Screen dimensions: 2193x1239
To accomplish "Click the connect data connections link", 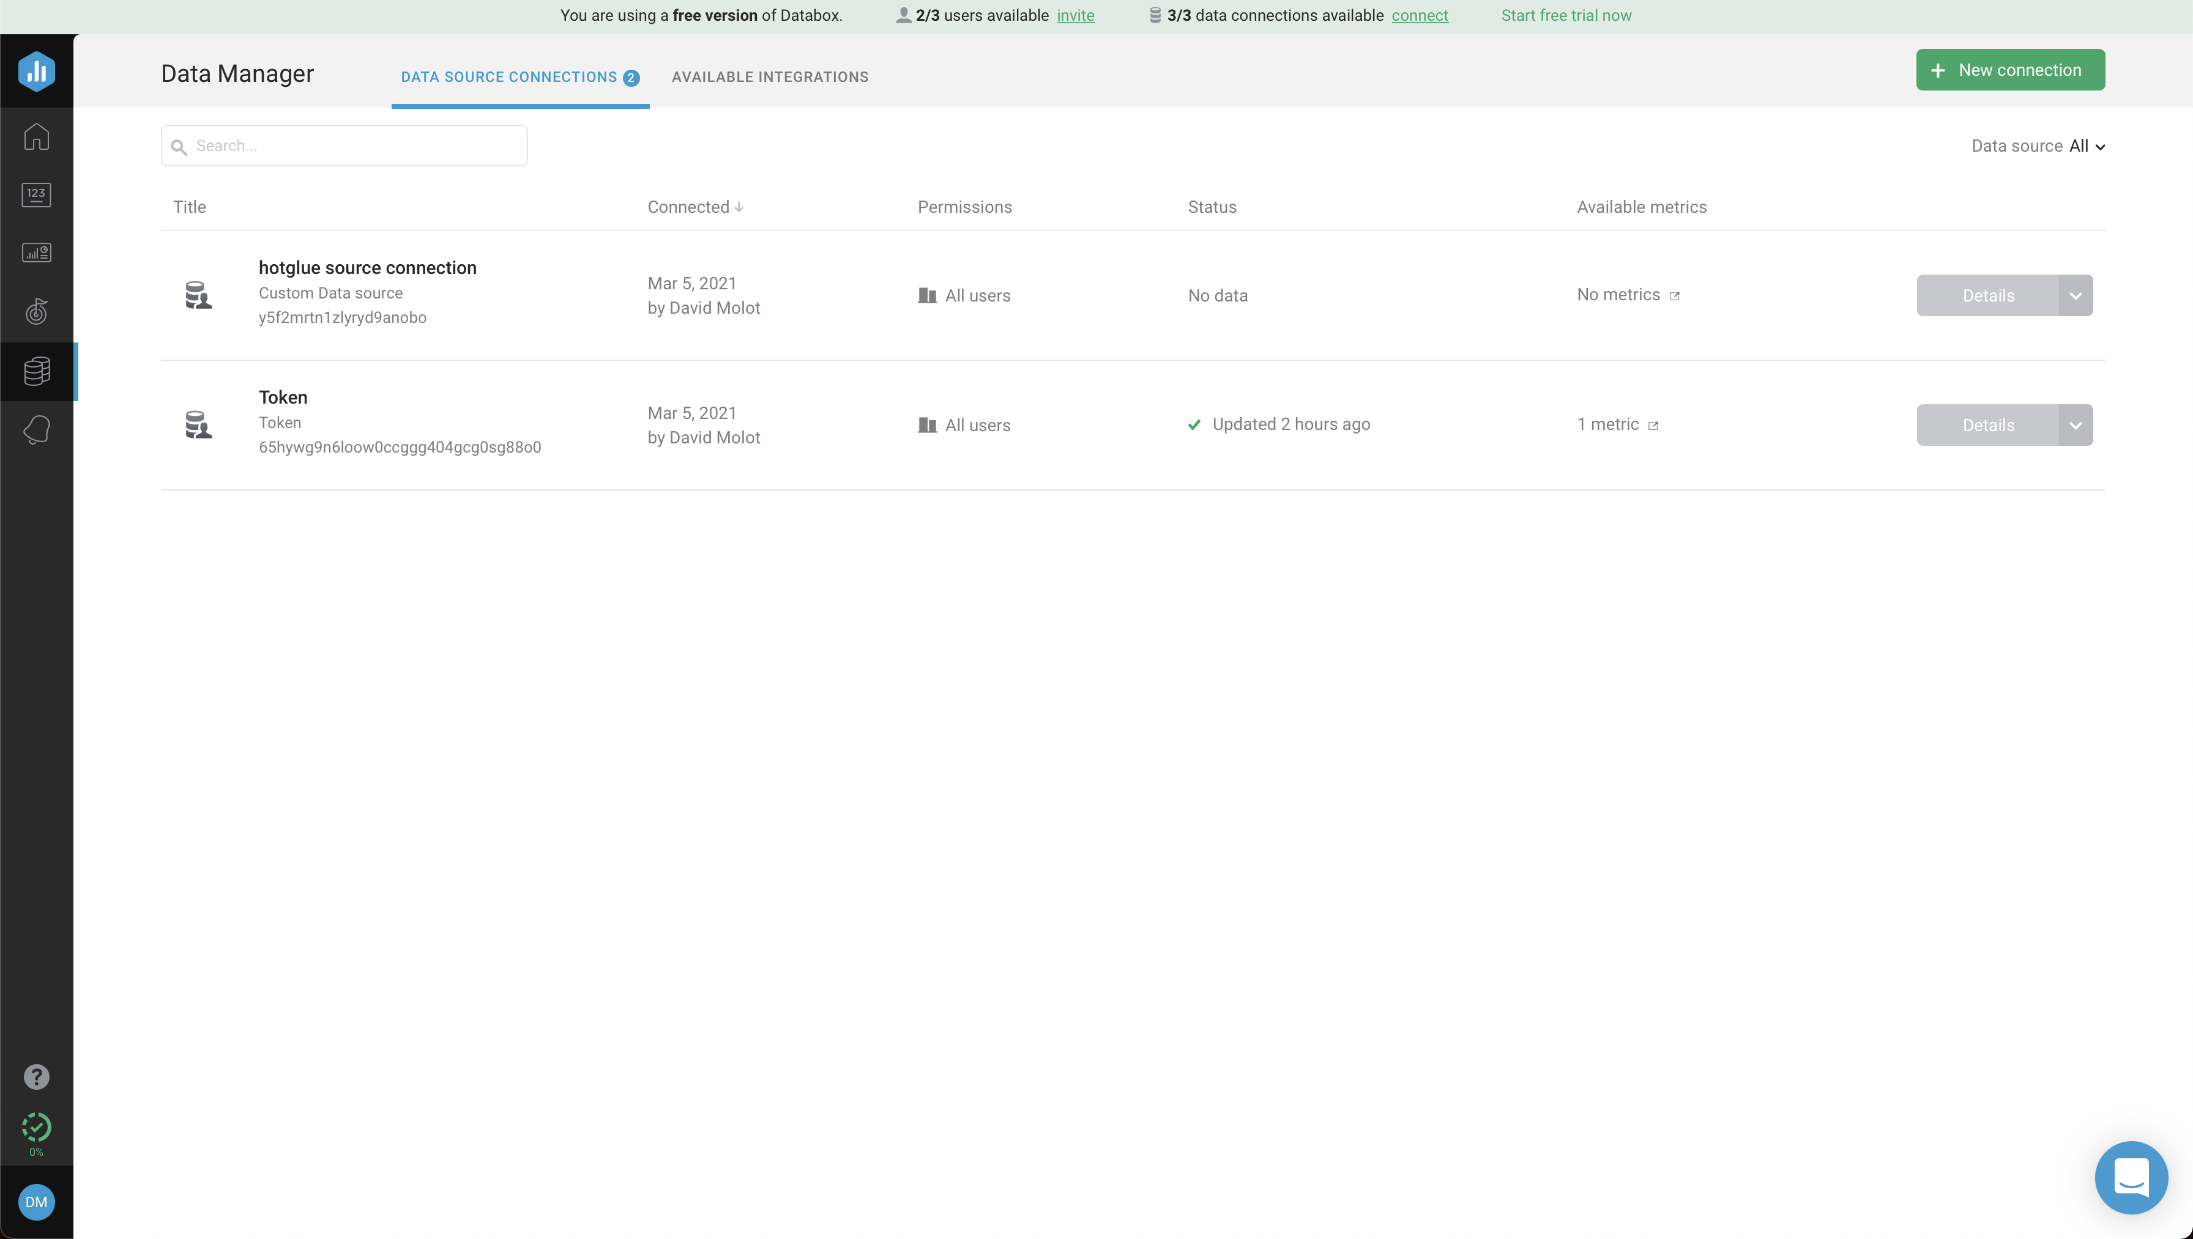I will point(1419,15).
